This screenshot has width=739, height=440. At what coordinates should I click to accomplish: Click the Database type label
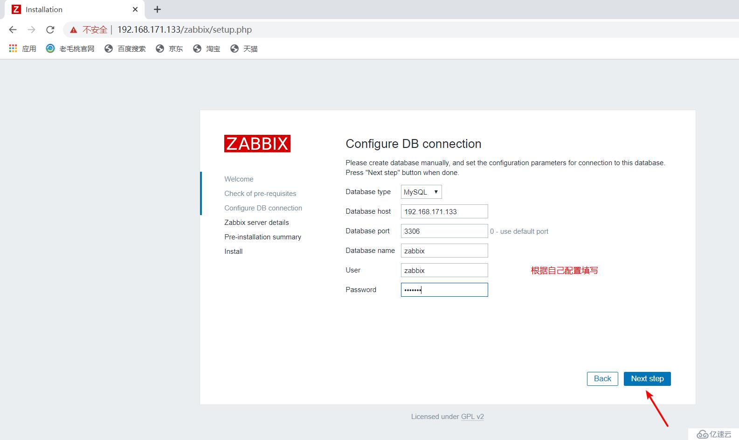pos(368,192)
